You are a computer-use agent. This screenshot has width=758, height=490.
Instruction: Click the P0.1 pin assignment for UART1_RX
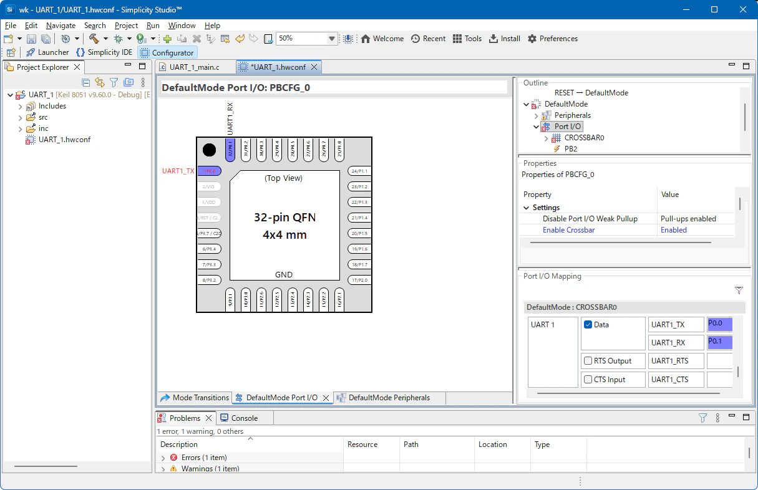(x=719, y=342)
